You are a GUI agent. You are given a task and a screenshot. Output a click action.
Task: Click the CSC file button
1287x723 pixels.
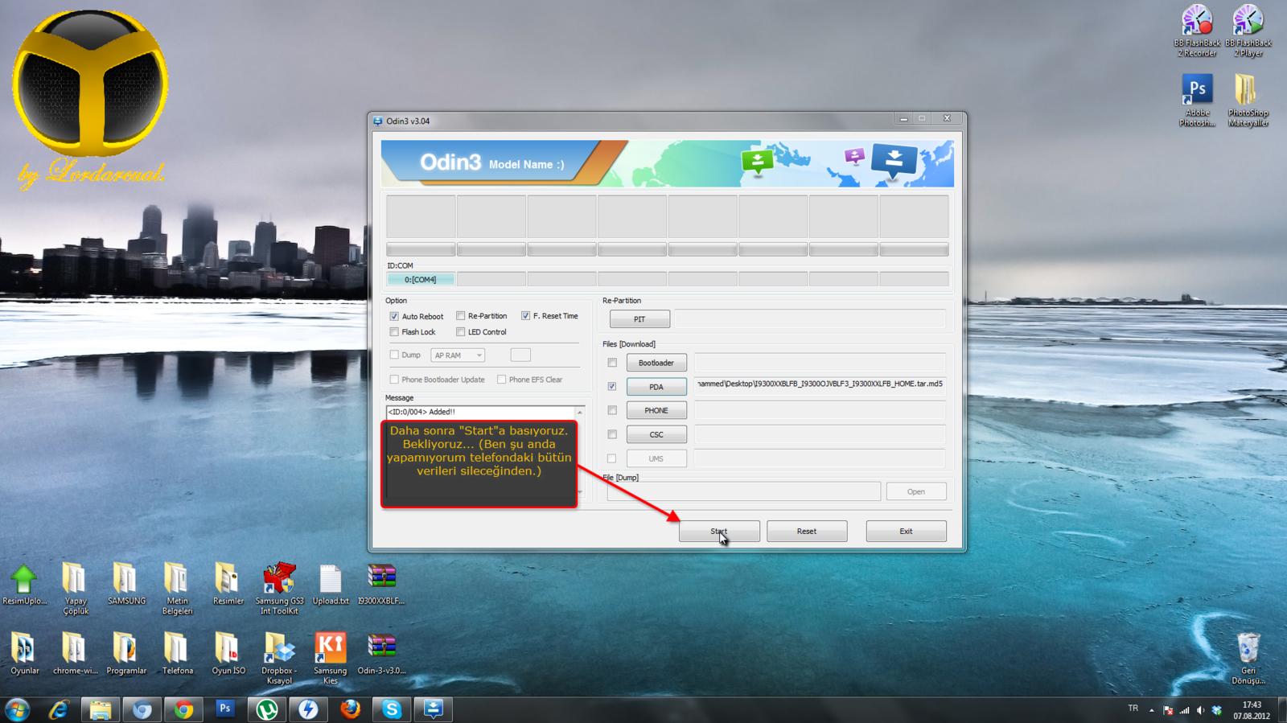(x=656, y=434)
